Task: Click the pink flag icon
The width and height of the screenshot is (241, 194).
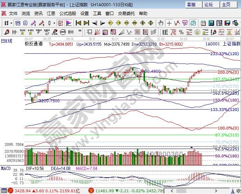Action: coord(68,23)
